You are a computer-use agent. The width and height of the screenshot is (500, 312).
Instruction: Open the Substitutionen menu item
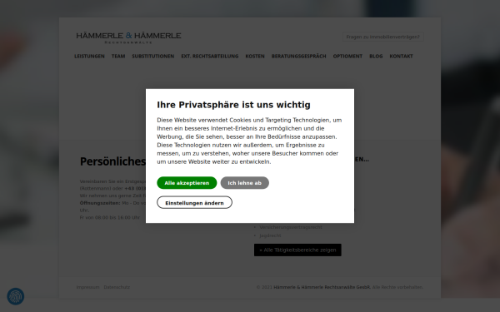tap(153, 57)
